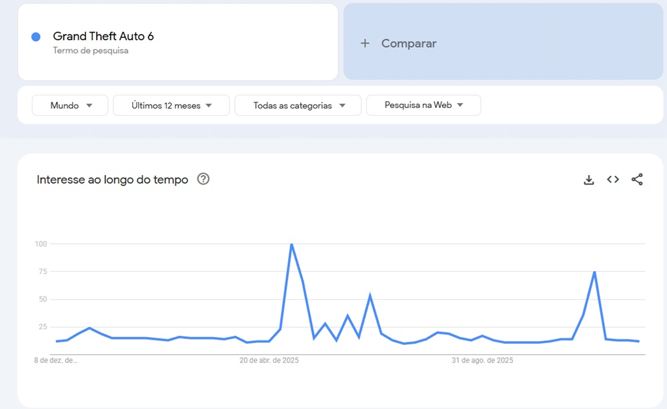667x409 pixels.
Task: Click the '20 de abr. de 2025' axis label
Action: tap(269, 360)
